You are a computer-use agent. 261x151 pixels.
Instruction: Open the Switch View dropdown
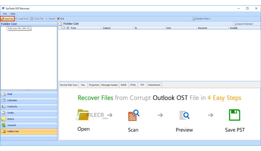coord(202,19)
